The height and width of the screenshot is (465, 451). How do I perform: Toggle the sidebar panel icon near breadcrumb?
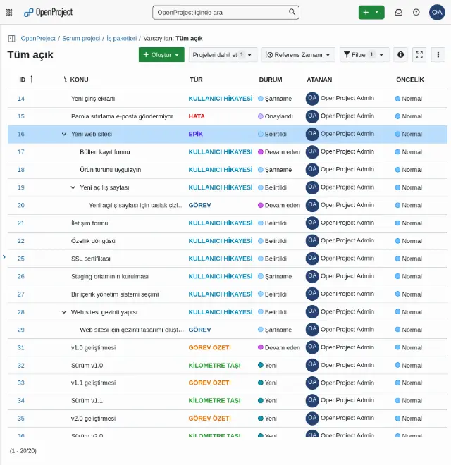click(x=11, y=39)
